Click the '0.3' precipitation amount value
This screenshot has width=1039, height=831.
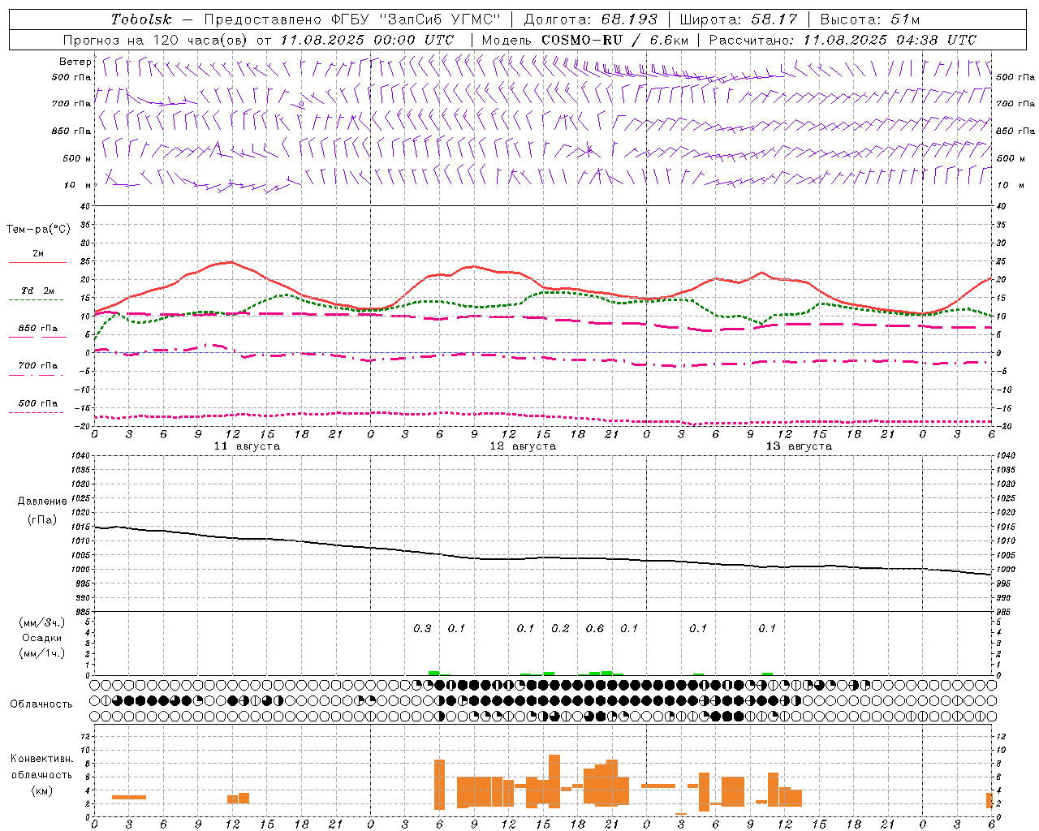coord(422,629)
